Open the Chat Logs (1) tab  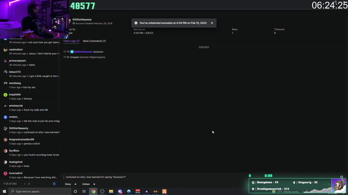pyautogui.click(x=71, y=41)
